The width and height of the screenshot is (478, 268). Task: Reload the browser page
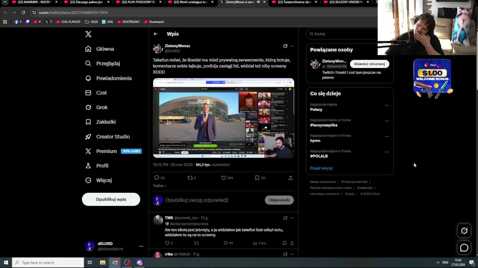tap(23, 13)
